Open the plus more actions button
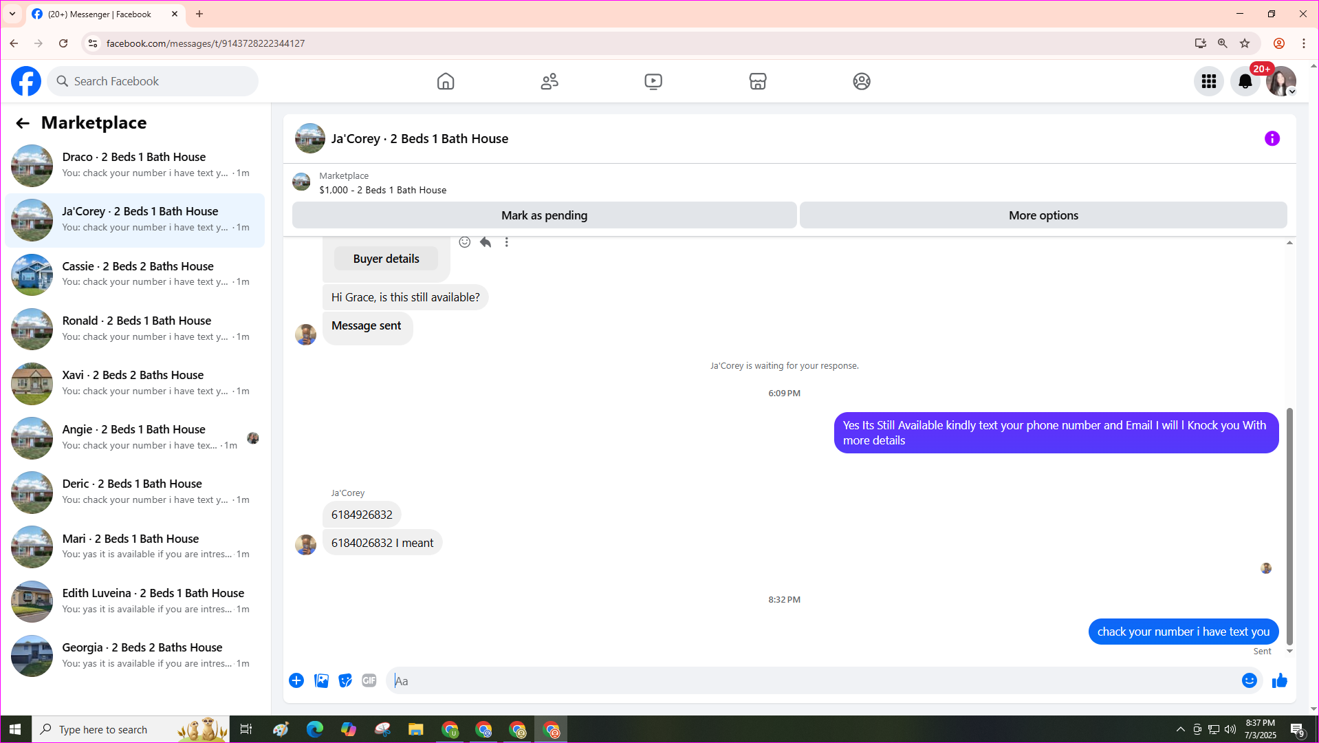 [x=296, y=680]
